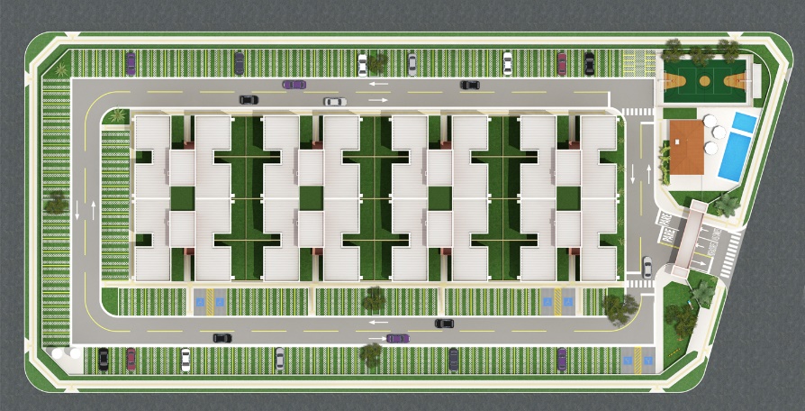Select the leftmost apartment building block
This screenshot has height=411, width=805.
[x=167, y=198]
